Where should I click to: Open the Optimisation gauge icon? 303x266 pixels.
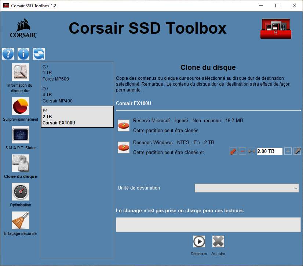[21, 192]
